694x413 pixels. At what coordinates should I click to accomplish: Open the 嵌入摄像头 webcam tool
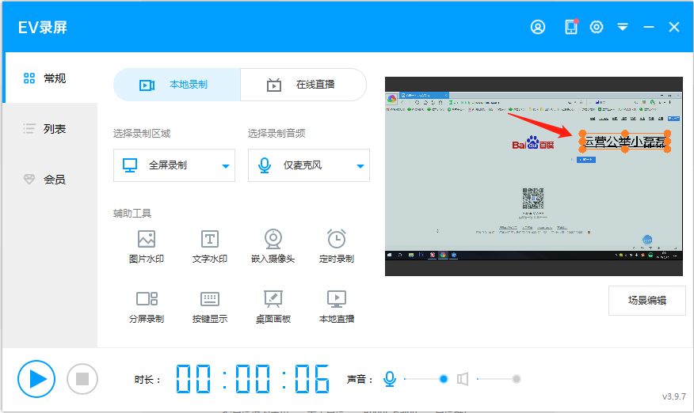273,246
